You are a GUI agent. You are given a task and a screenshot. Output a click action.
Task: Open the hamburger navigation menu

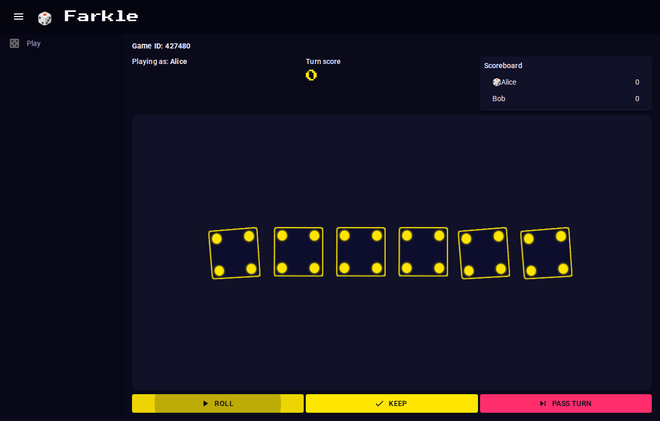coord(19,17)
